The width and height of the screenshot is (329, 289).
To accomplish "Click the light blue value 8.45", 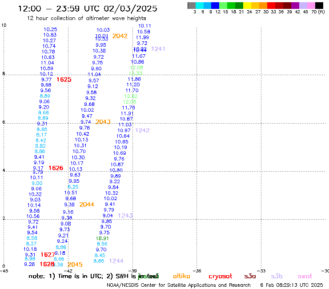I will click(100, 255).
